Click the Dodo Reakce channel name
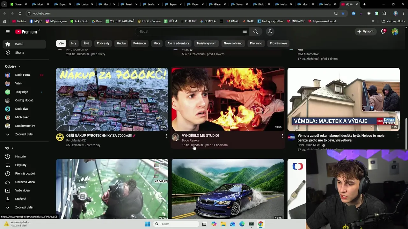This screenshot has height=229, width=408. click(191, 140)
